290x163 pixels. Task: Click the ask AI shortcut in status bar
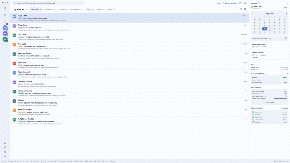click(x=97, y=161)
